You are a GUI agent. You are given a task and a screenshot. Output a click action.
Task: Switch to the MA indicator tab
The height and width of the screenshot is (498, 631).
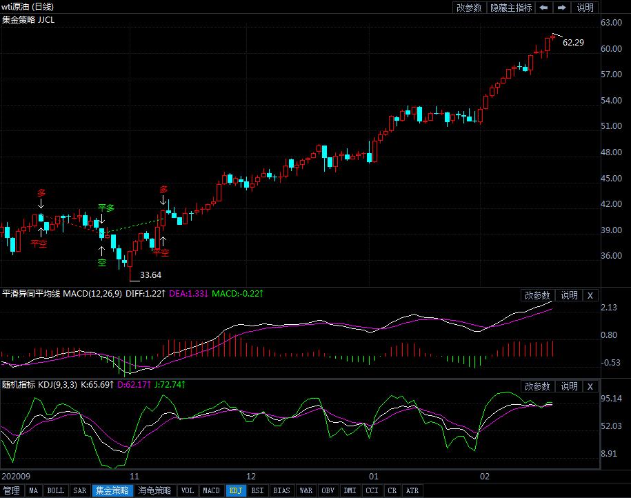click(33, 491)
